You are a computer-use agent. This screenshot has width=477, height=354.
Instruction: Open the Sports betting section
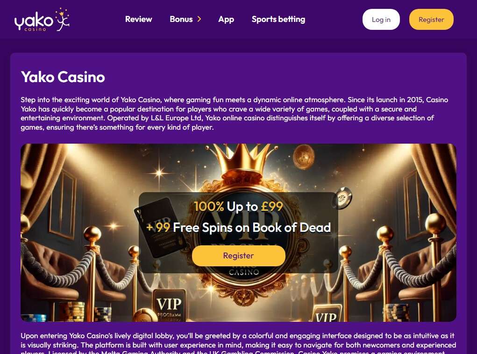point(278,20)
